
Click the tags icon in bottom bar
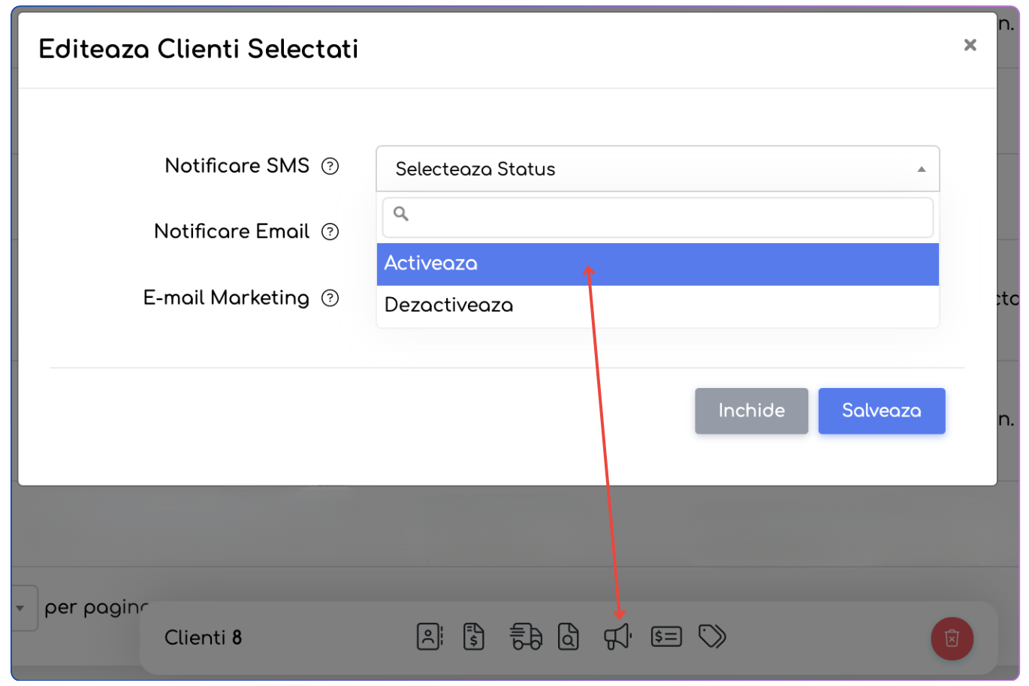(712, 636)
